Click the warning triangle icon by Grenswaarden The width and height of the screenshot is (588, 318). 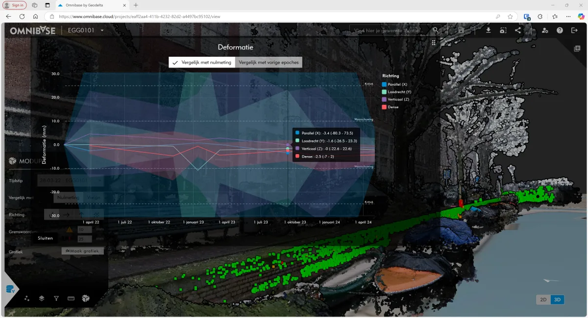[70, 229]
